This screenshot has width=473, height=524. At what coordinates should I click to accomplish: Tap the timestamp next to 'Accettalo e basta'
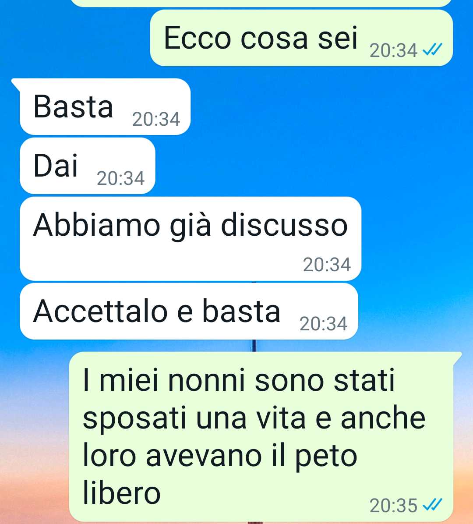[323, 324]
